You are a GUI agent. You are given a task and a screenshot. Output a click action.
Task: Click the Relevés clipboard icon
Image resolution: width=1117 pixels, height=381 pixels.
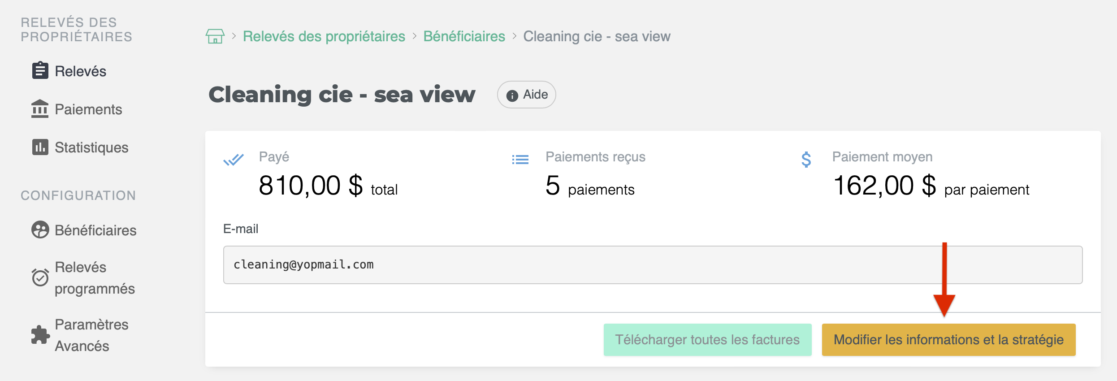click(x=40, y=71)
